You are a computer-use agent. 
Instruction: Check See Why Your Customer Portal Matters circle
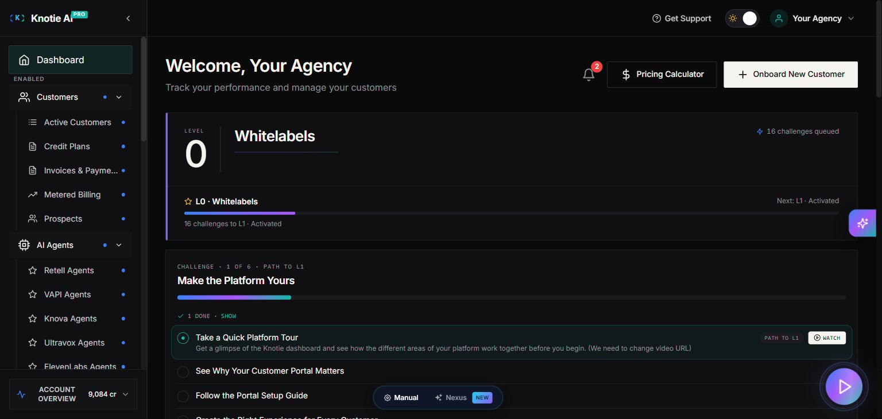[183, 372]
